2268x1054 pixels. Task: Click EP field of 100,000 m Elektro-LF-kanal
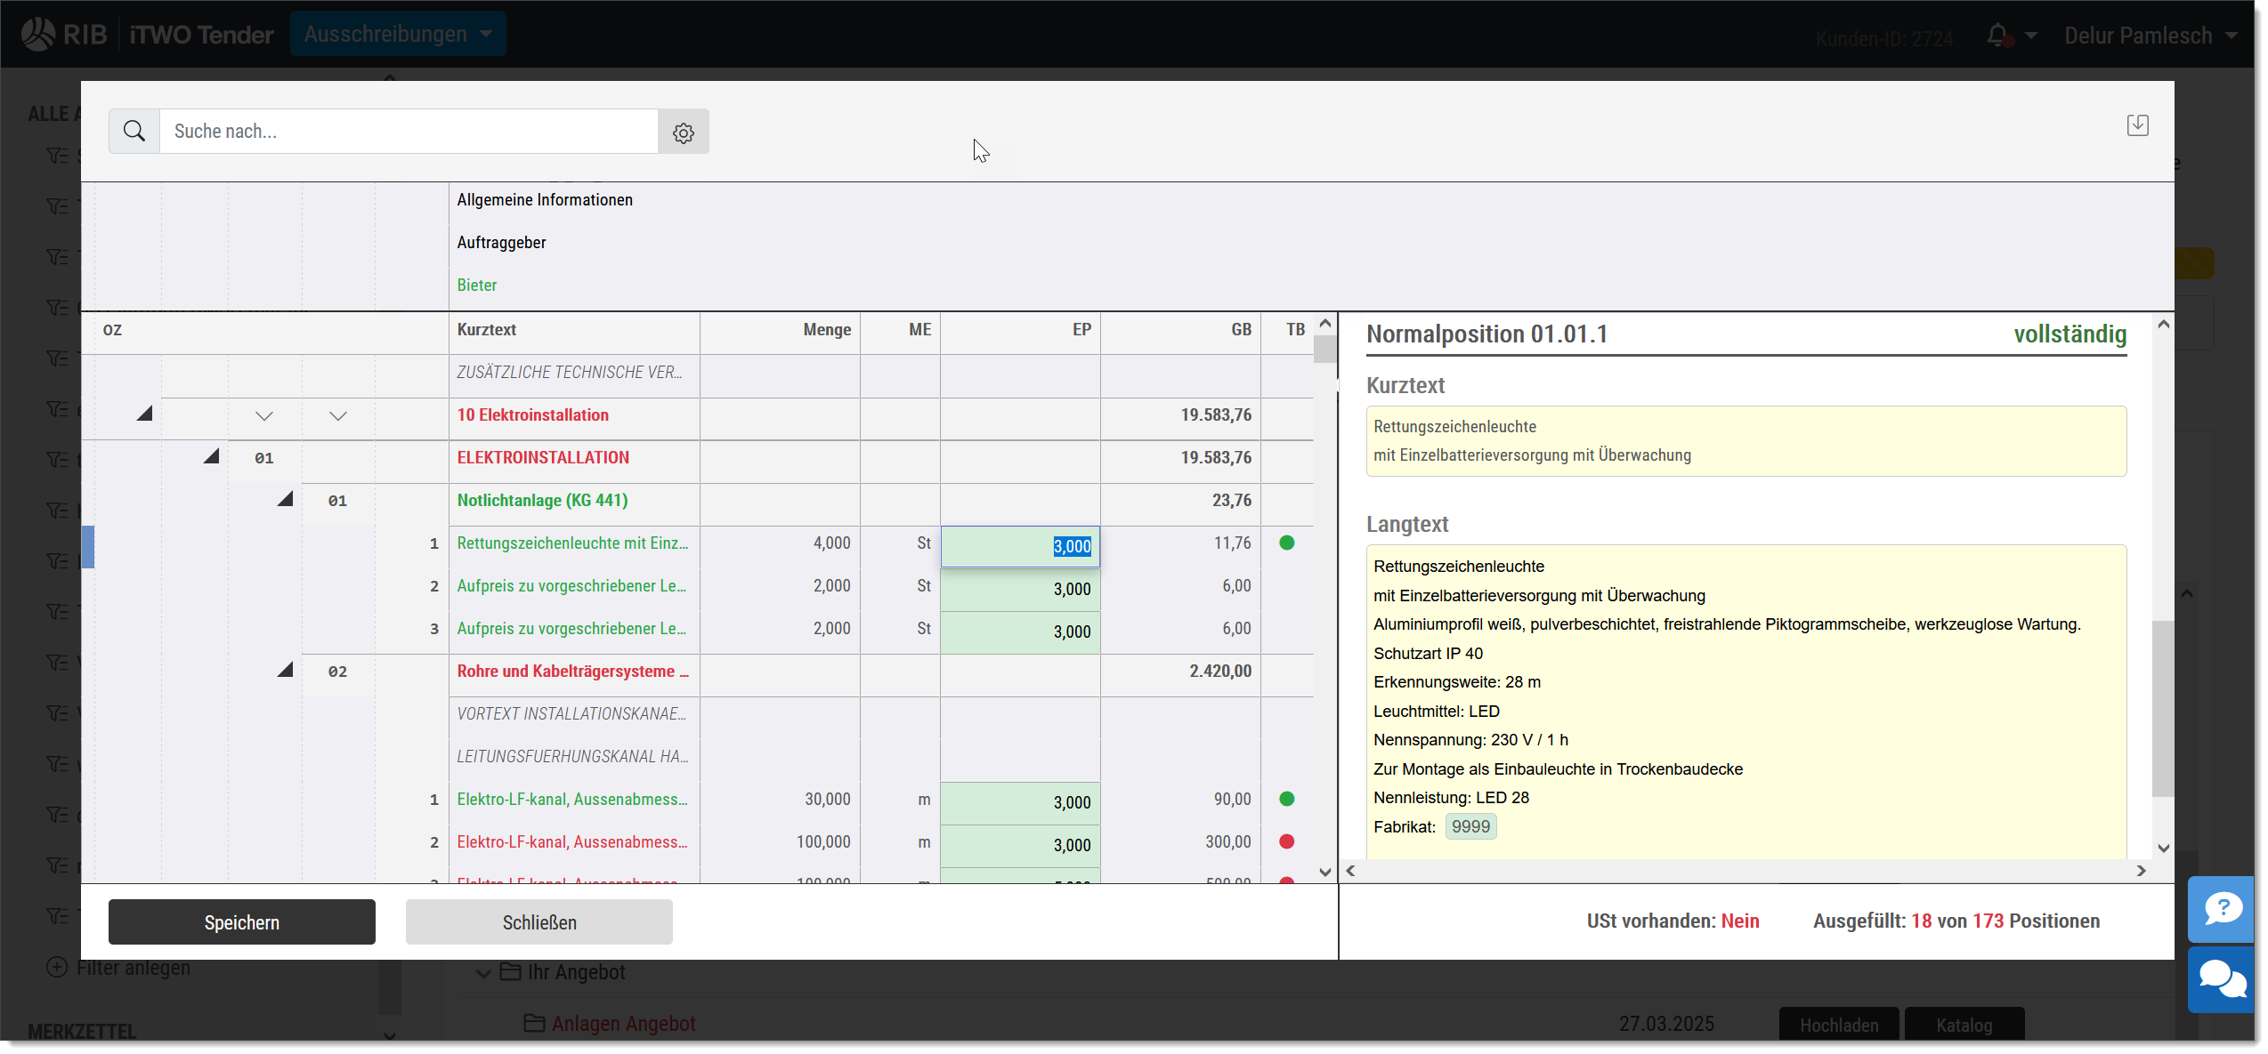[x=1020, y=845]
